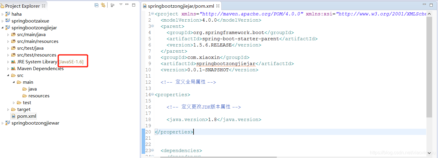Screen dimensions: 438x158
Task: Select the src folder in tree
Action: [x=17, y=75]
